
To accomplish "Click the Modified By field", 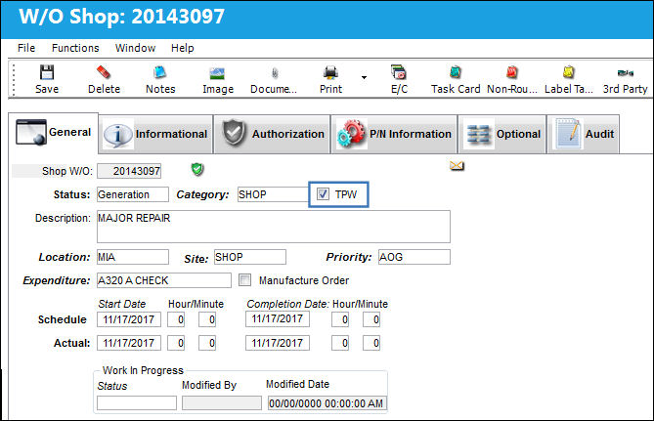I will pos(222,403).
